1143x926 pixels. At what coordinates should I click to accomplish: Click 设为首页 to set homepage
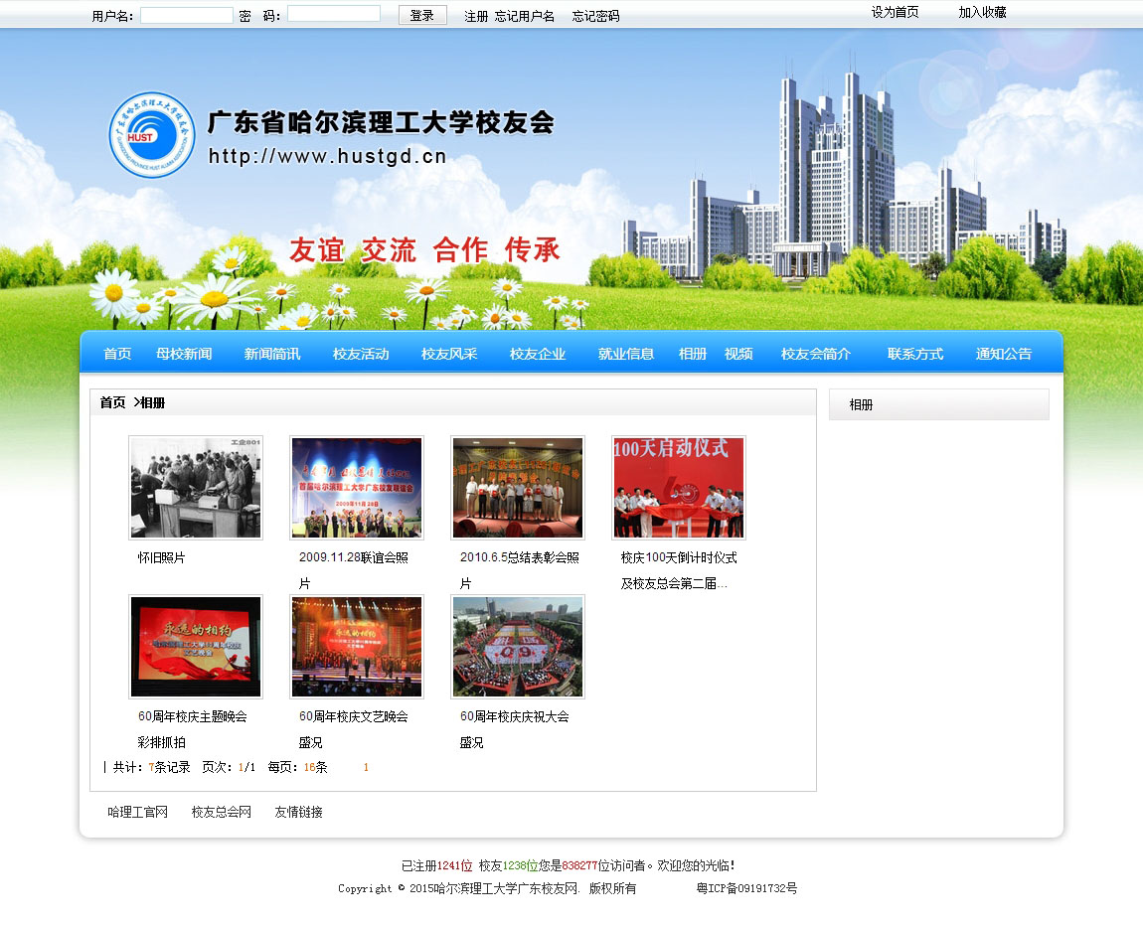pyautogui.click(x=896, y=12)
